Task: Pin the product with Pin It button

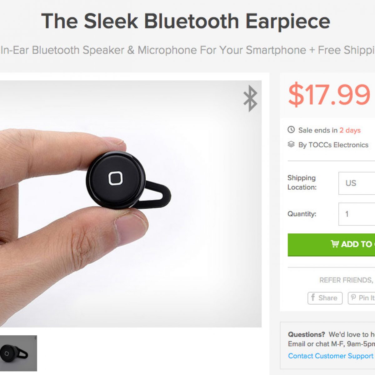Action: click(x=362, y=298)
